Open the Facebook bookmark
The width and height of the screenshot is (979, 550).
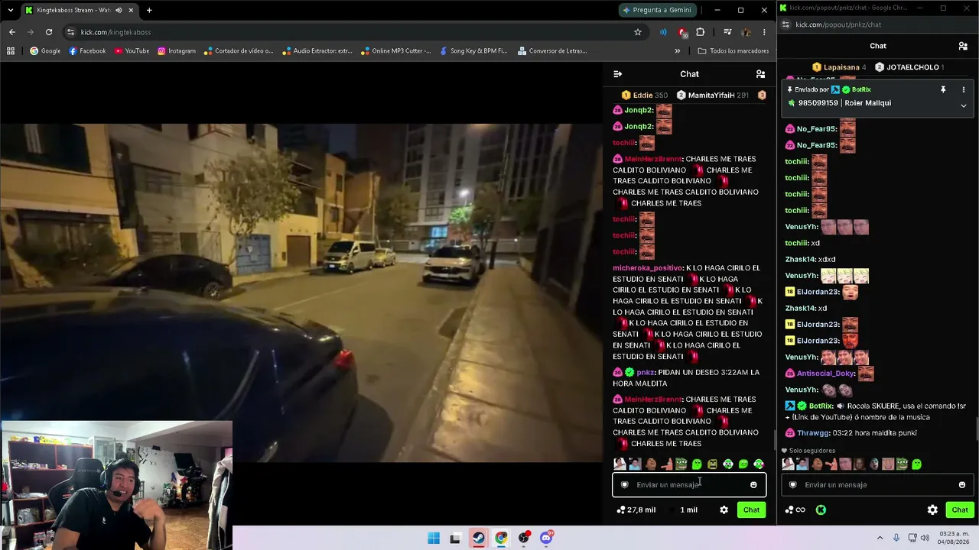click(x=87, y=51)
